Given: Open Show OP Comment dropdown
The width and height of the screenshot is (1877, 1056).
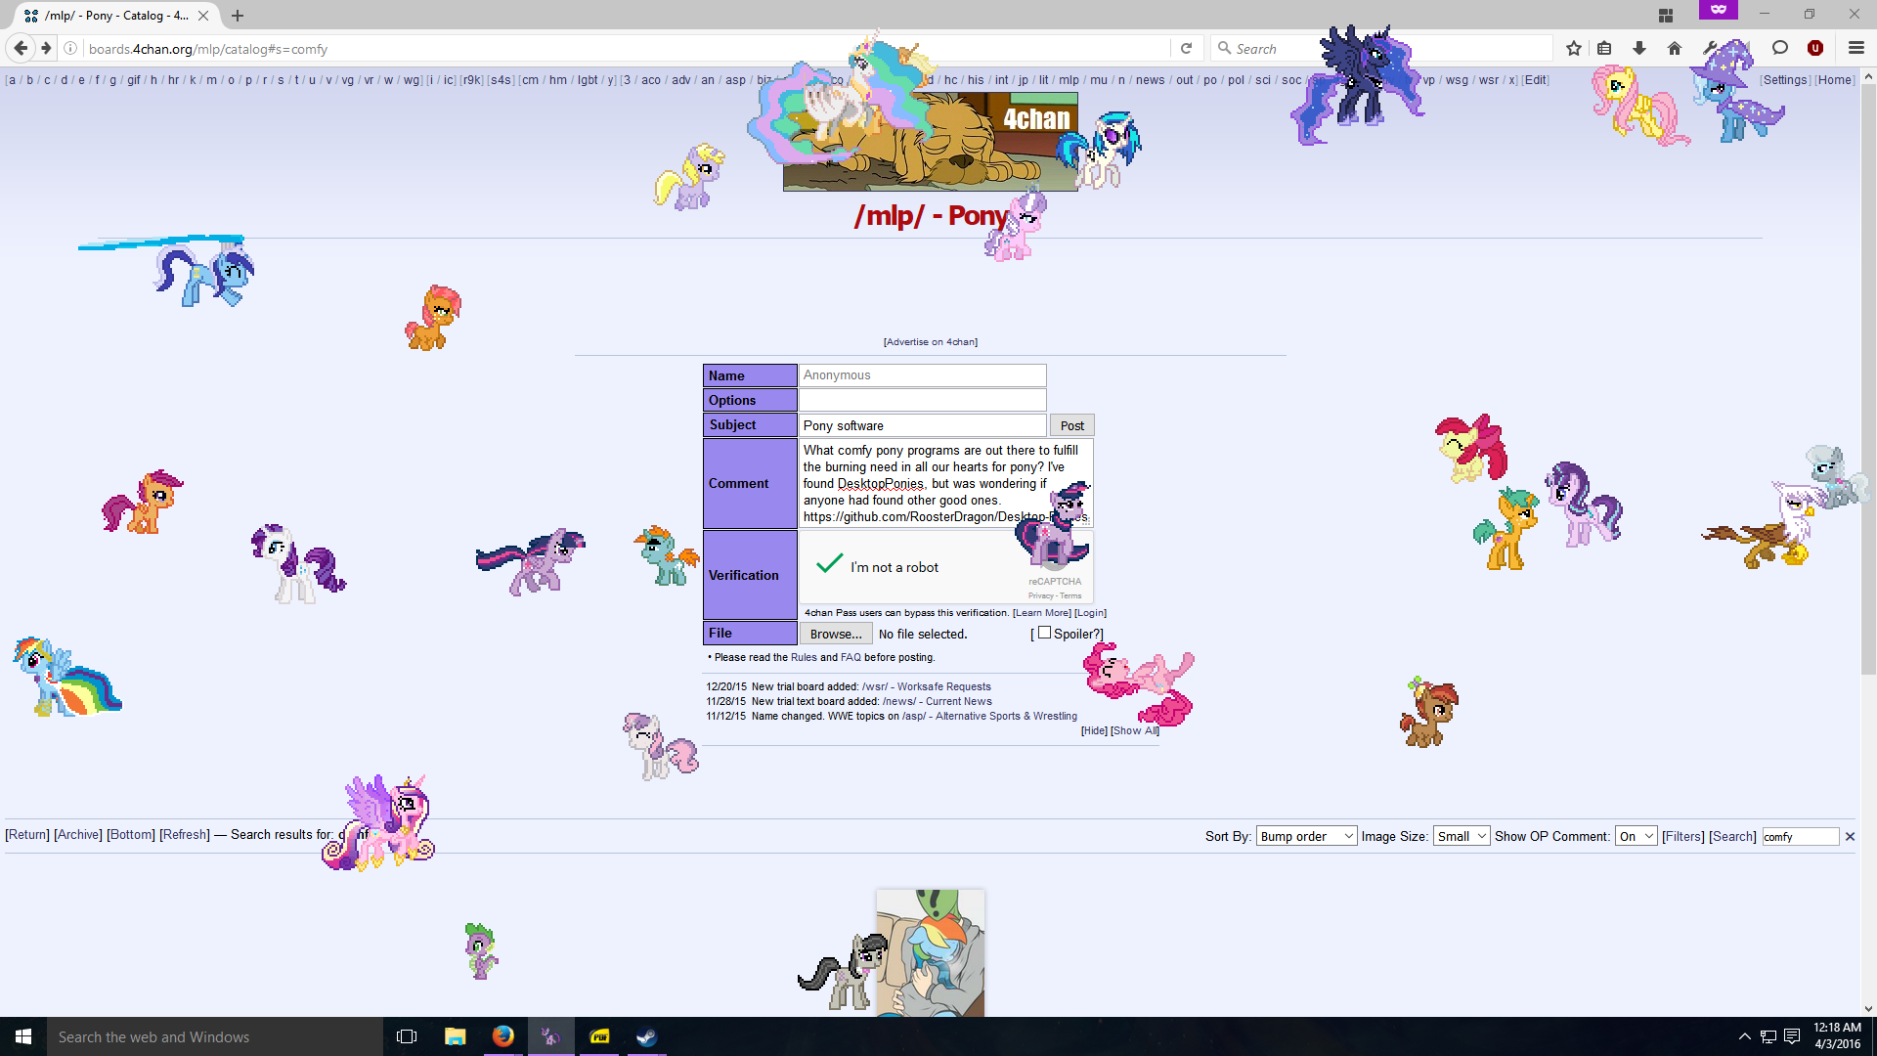Looking at the screenshot, I should (1636, 836).
